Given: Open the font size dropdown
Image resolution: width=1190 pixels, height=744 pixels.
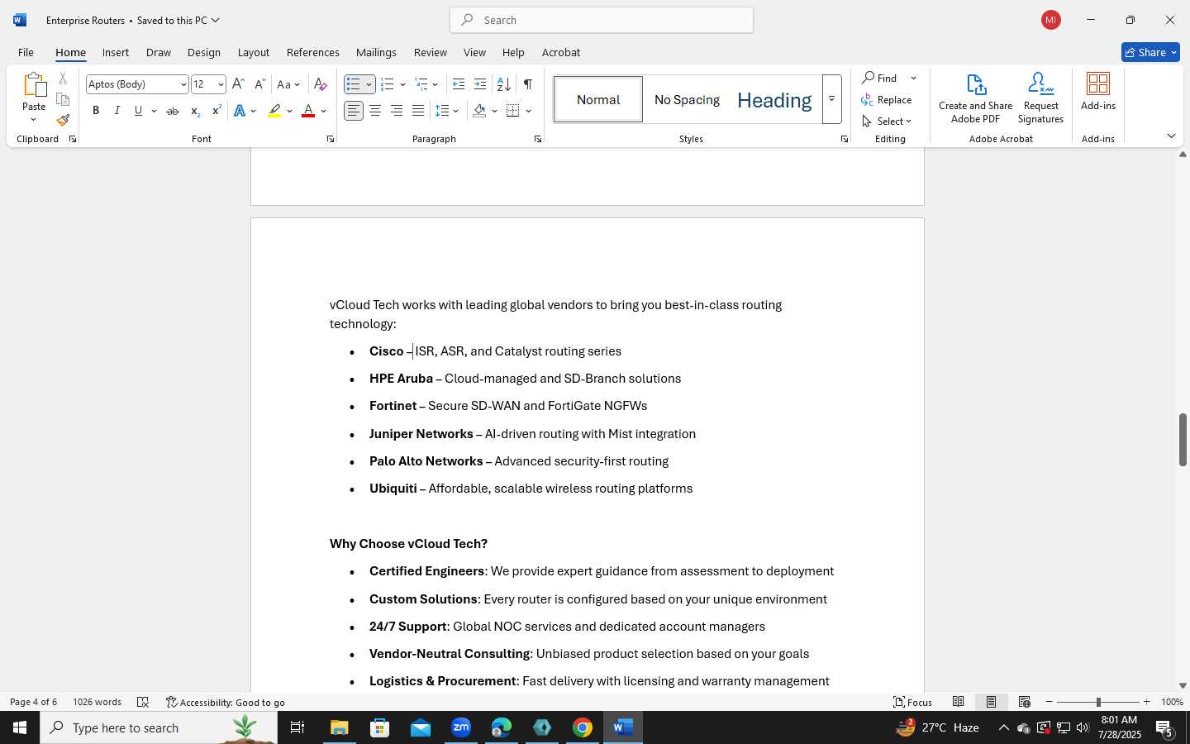Looking at the screenshot, I should [221, 84].
